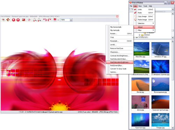Expand the WinSxS folder tree node
The width and height of the screenshot is (175, 130).
pos(139,35)
